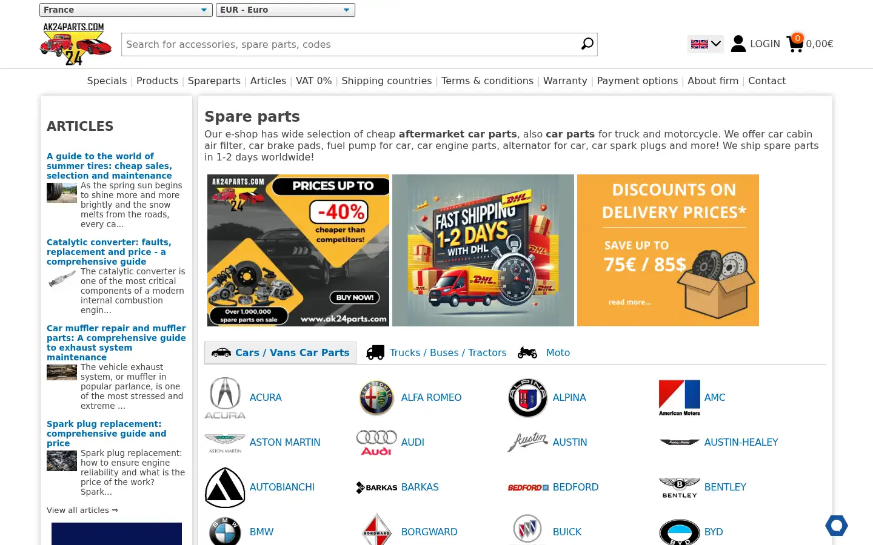This screenshot has height=545, width=873.
Task: Click the DHL fast shipping banner
Action: tap(483, 250)
